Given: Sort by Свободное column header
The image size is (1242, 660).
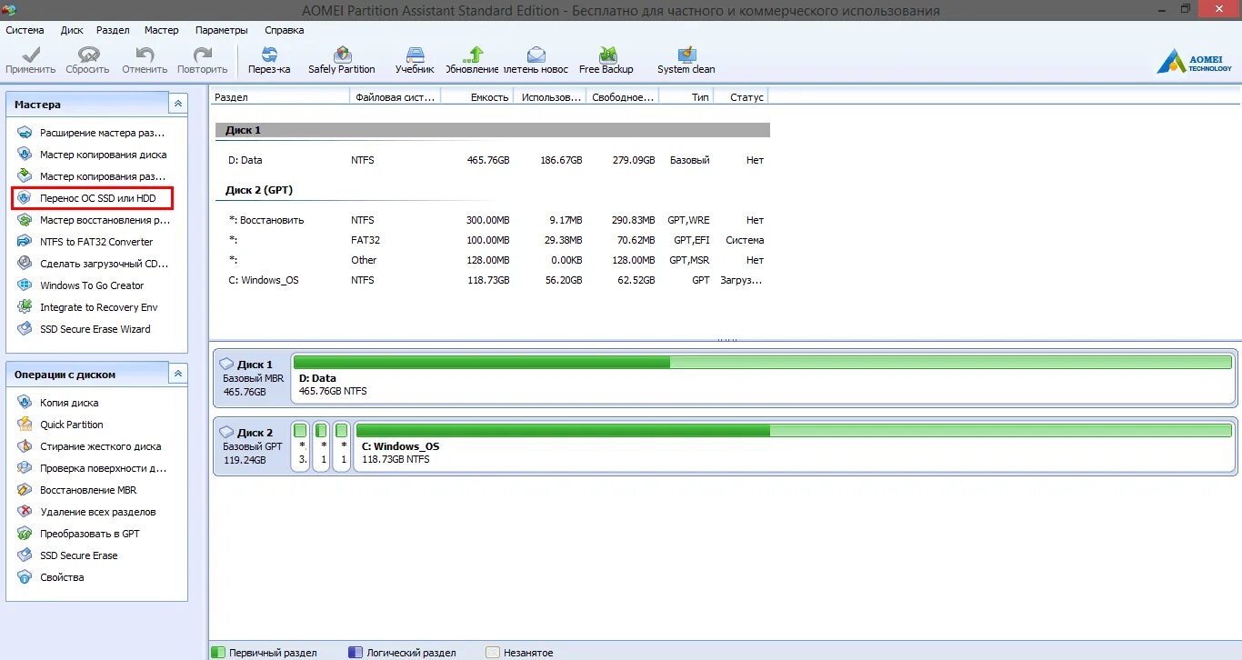Looking at the screenshot, I should 623,96.
